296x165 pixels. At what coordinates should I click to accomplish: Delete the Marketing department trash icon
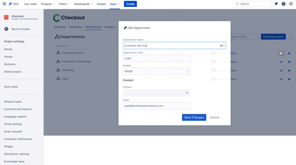[289, 71]
